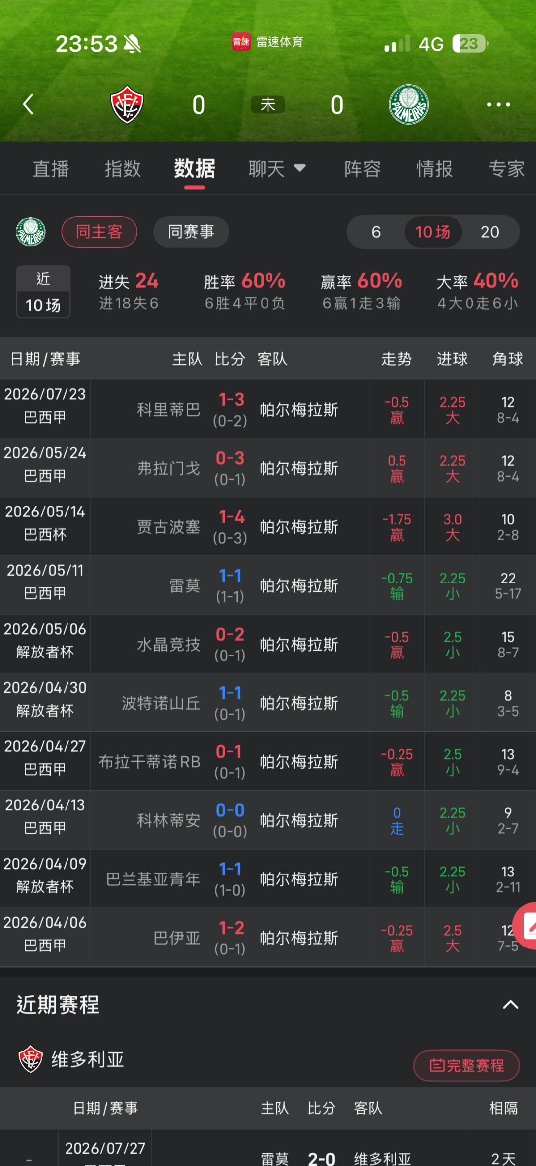Tap the small Palmeiras logo beside 同主客
The width and height of the screenshot is (536, 1166).
coord(31,232)
